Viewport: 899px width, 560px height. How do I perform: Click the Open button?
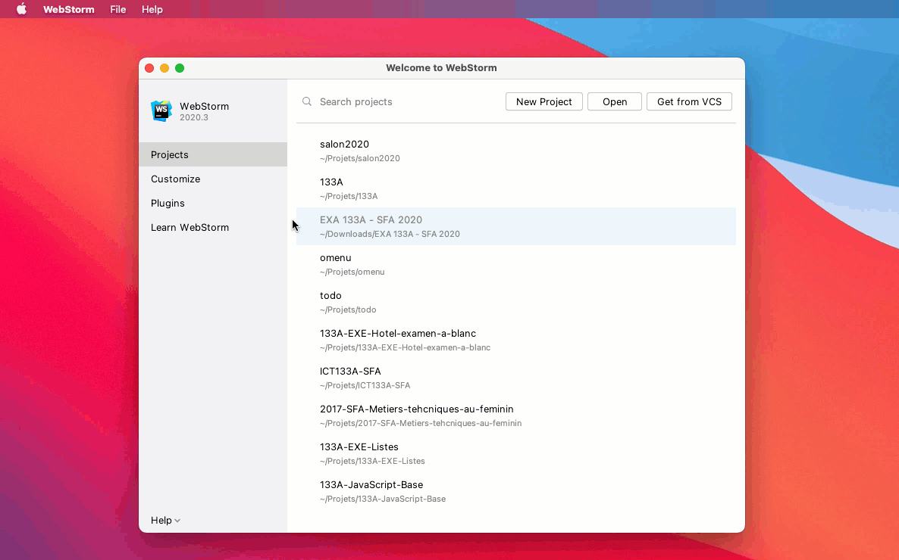[x=615, y=101]
